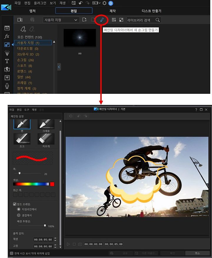Click the red current color swatch
Viewport: 212px width, 258px height.
[52, 184]
